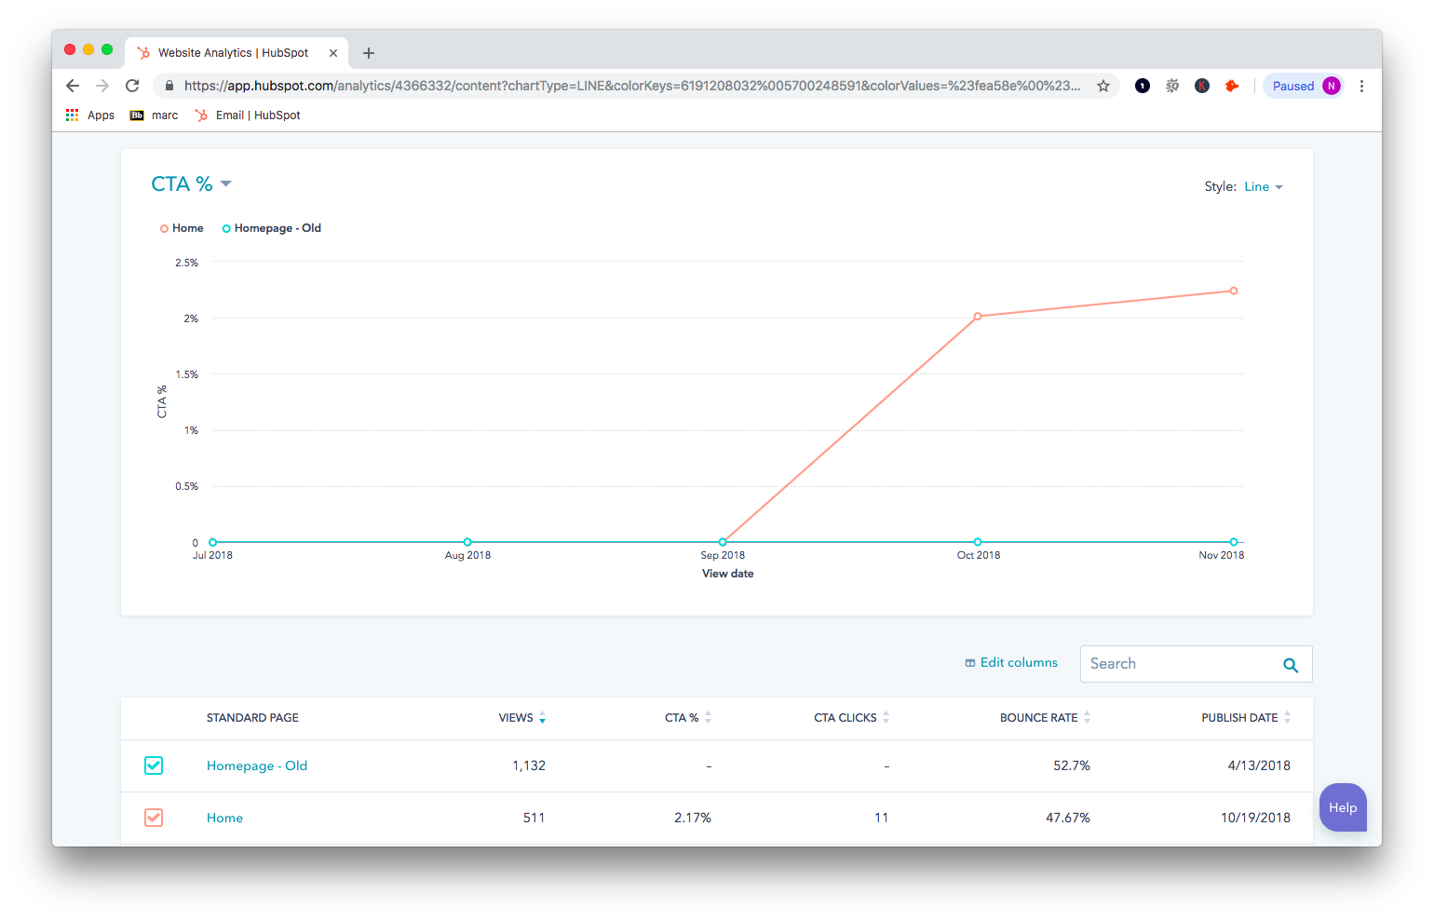Expand the Style Line dropdown
The image size is (1434, 921).
click(1263, 187)
